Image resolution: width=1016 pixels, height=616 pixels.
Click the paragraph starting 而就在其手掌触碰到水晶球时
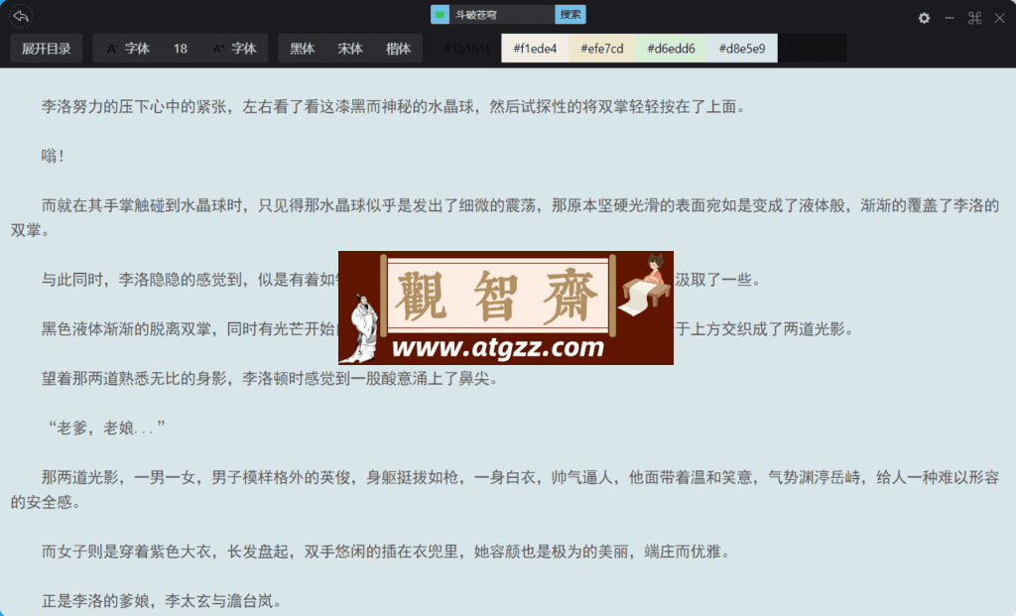coord(505,217)
